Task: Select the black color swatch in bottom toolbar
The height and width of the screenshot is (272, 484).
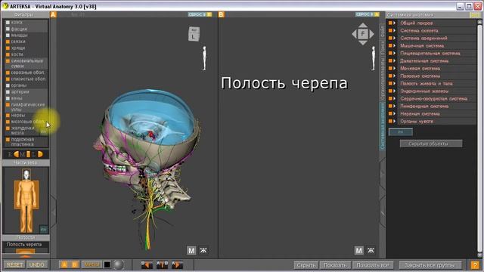Action: pyautogui.click(x=107, y=264)
